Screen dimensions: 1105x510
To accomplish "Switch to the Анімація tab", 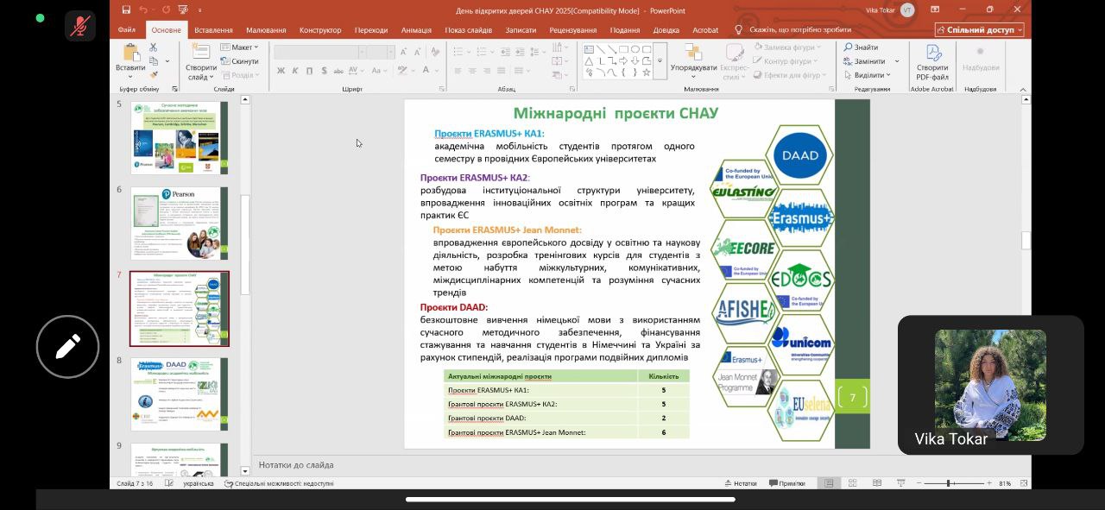I will point(416,29).
